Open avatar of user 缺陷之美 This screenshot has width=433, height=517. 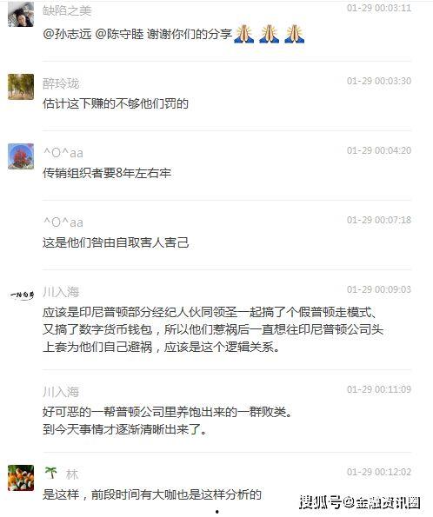click(x=21, y=14)
